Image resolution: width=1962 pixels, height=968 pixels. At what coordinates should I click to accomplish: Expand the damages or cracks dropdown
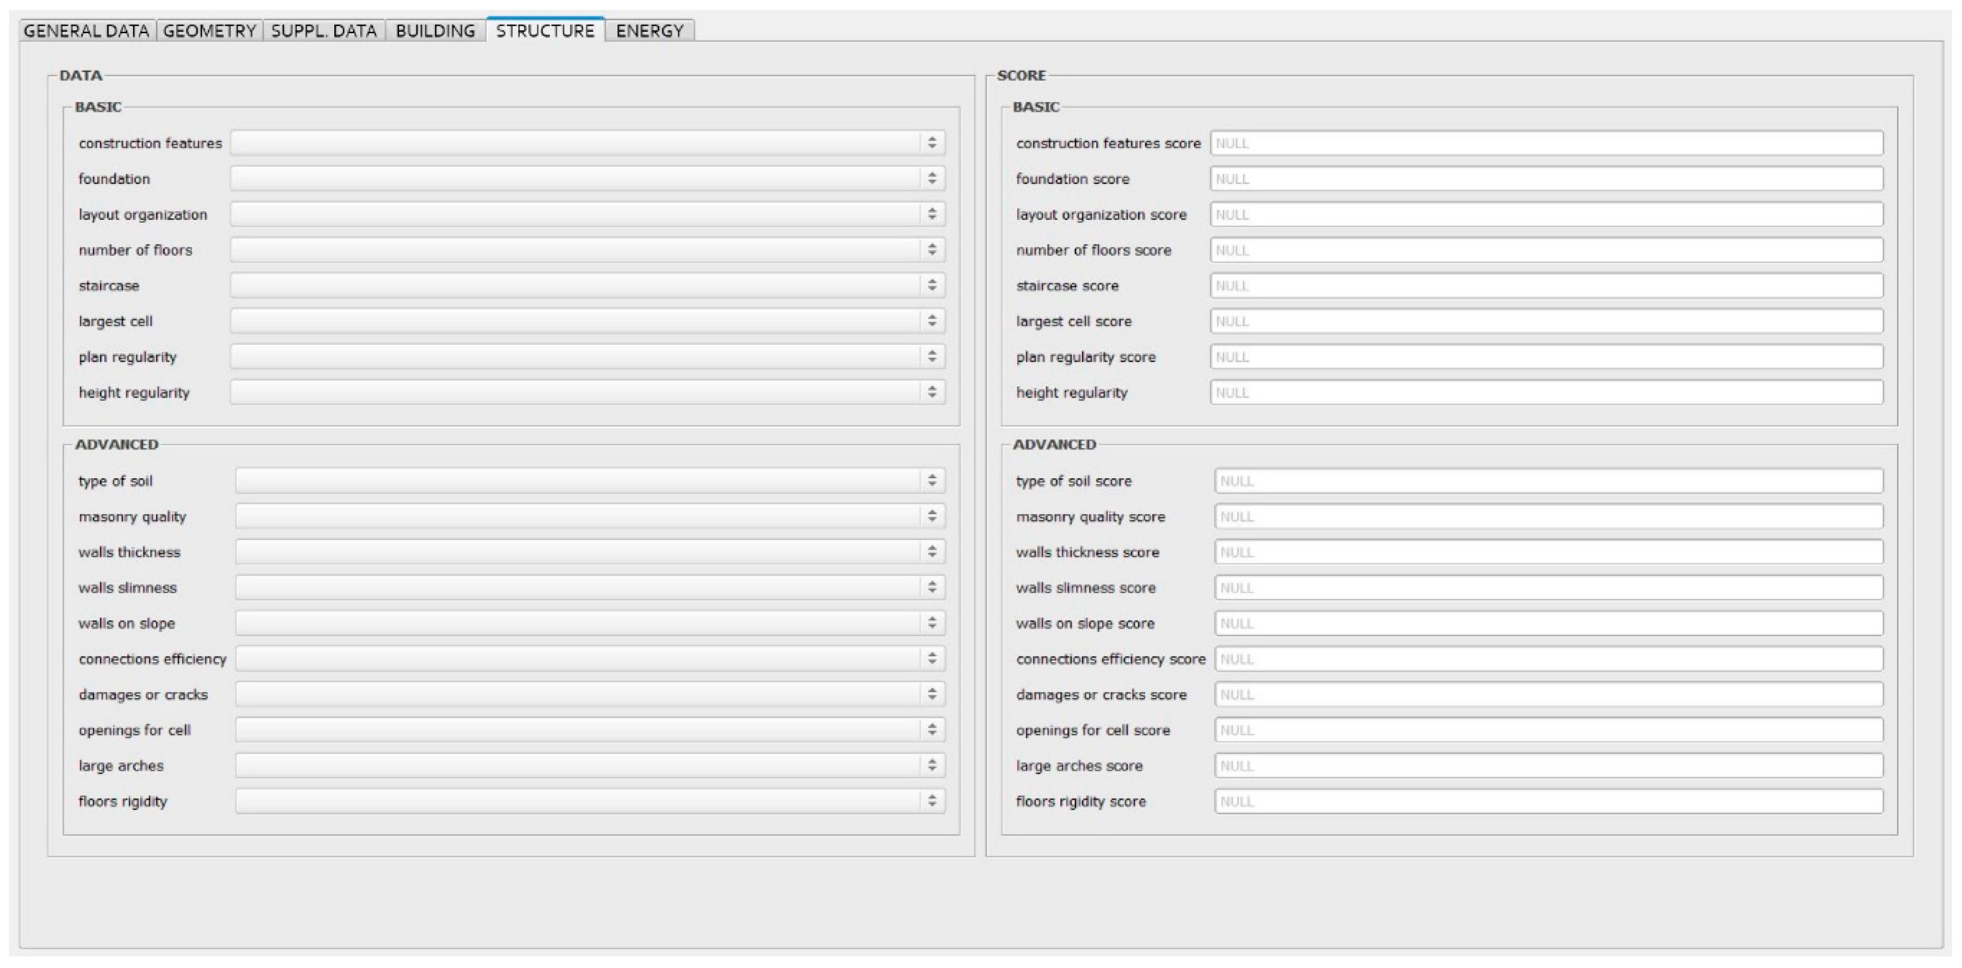[x=589, y=694]
